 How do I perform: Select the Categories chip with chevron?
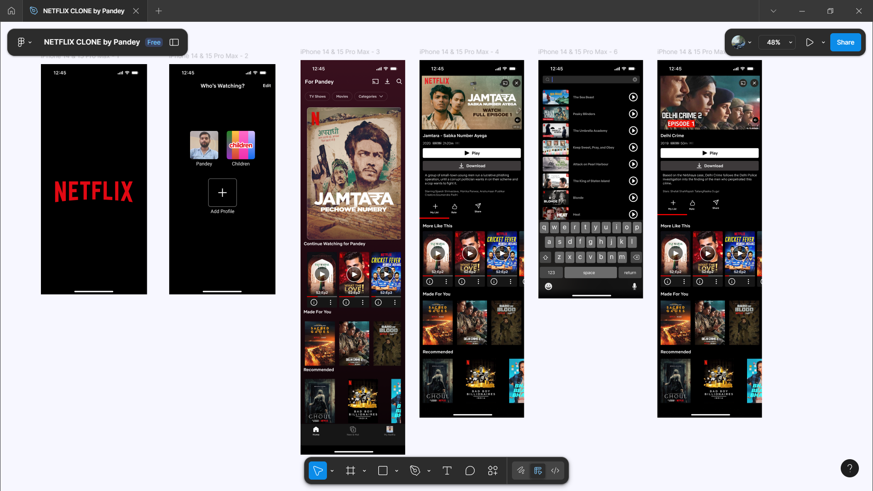[x=371, y=96]
